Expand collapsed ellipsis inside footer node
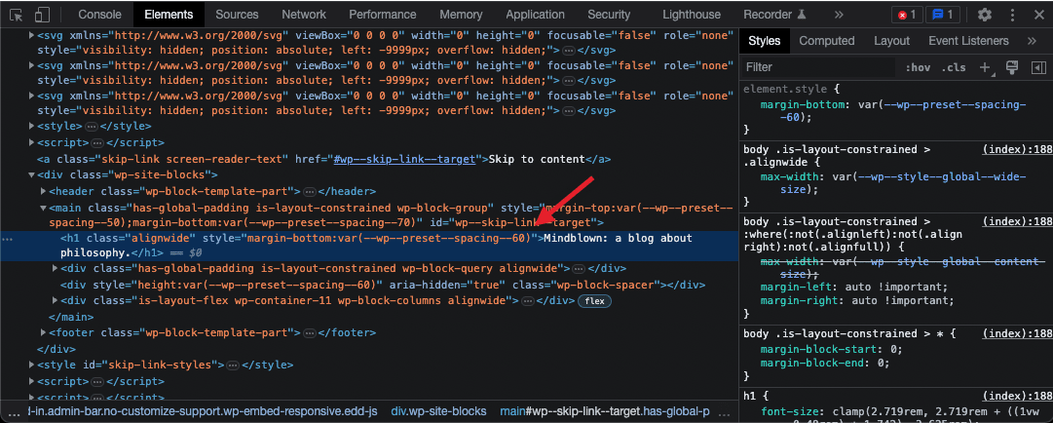This screenshot has width=1053, height=423. click(x=309, y=333)
